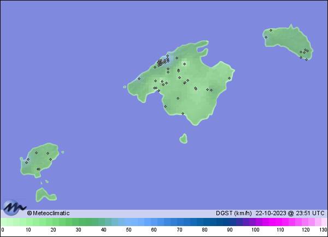Click the 30 value on the scale
328x237 pixels.
click(78, 230)
